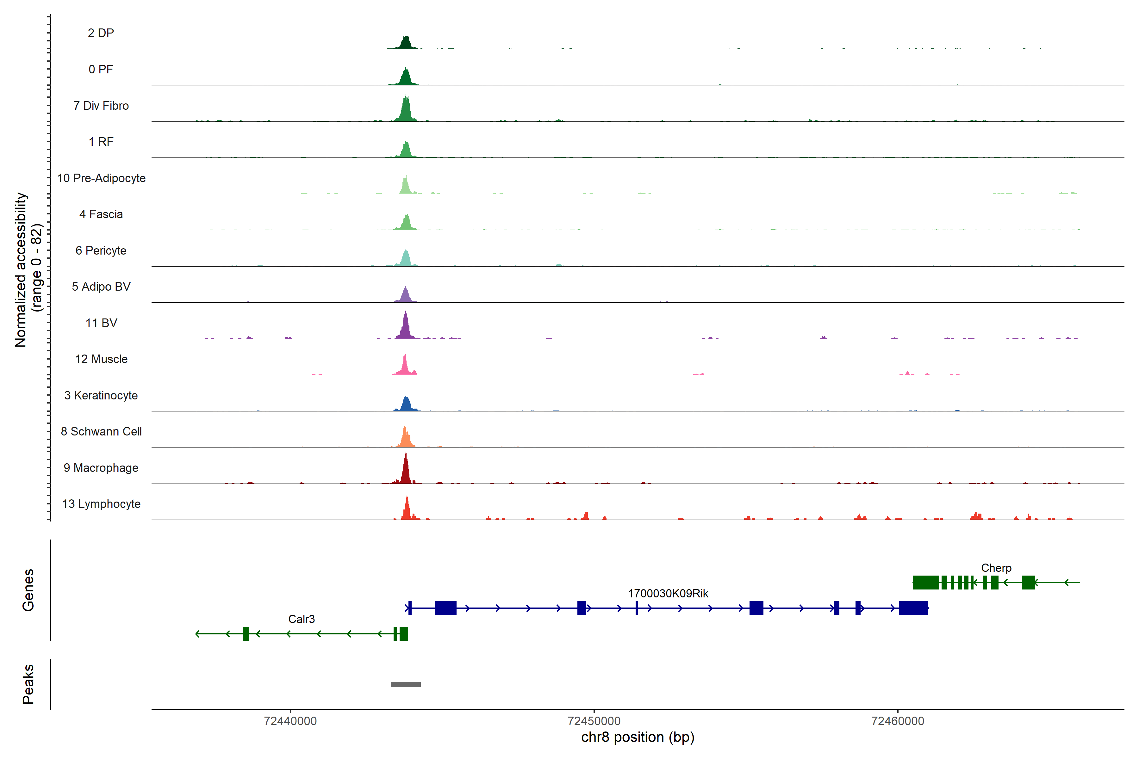Click the 72460000 axis tick label
The width and height of the screenshot is (1139, 759).
897,721
